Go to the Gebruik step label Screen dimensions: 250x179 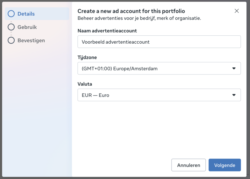click(x=27, y=27)
